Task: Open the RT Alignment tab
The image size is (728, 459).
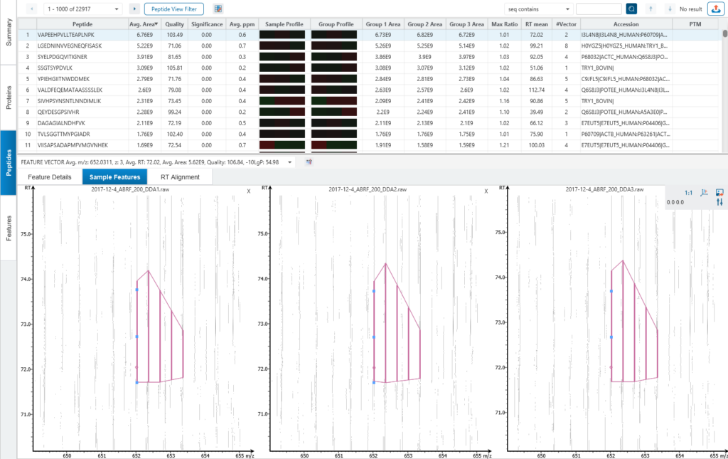Action: click(180, 177)
